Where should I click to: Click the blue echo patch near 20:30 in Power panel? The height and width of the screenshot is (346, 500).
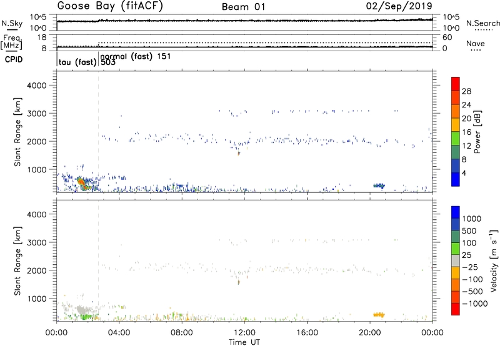click(x=379, y=185)
